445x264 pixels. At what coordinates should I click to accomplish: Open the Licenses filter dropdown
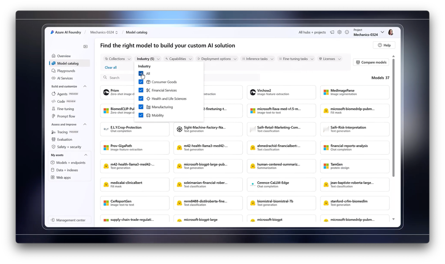[x=330, y=59]
